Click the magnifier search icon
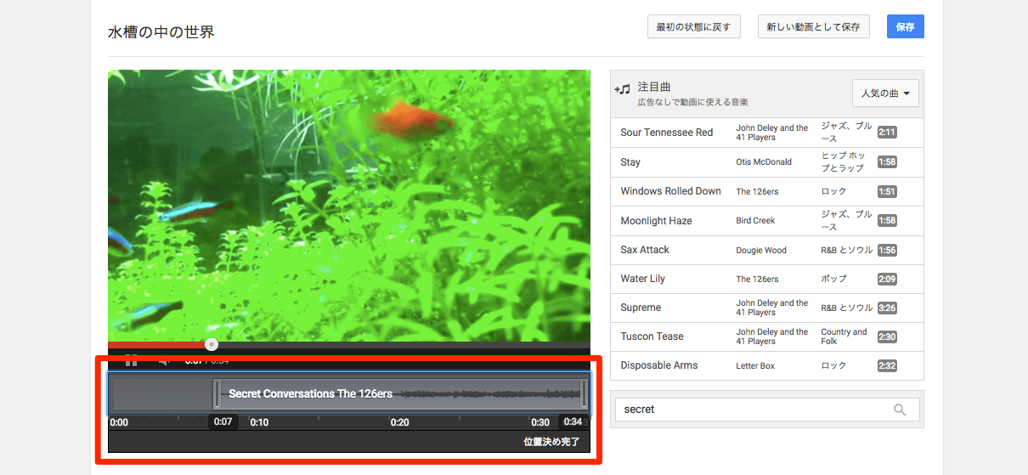The width and height of the screenshot is (1028, 475). 900,410
